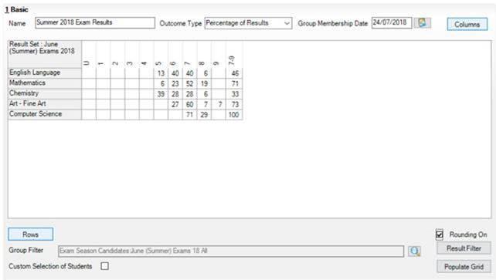Click the Rows button
496x280 pixels.
tap(30, 234)
